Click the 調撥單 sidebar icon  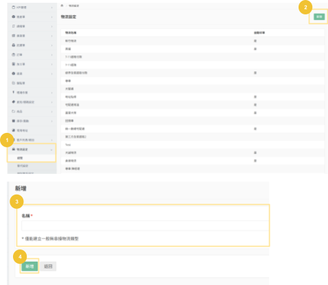pos(13,26)
